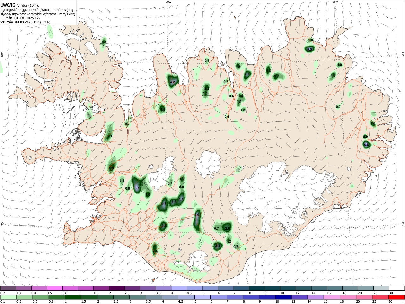405x304 pixels.
Task: Click the 6.8 precipitation value on the map
Action: click(366, 145)
